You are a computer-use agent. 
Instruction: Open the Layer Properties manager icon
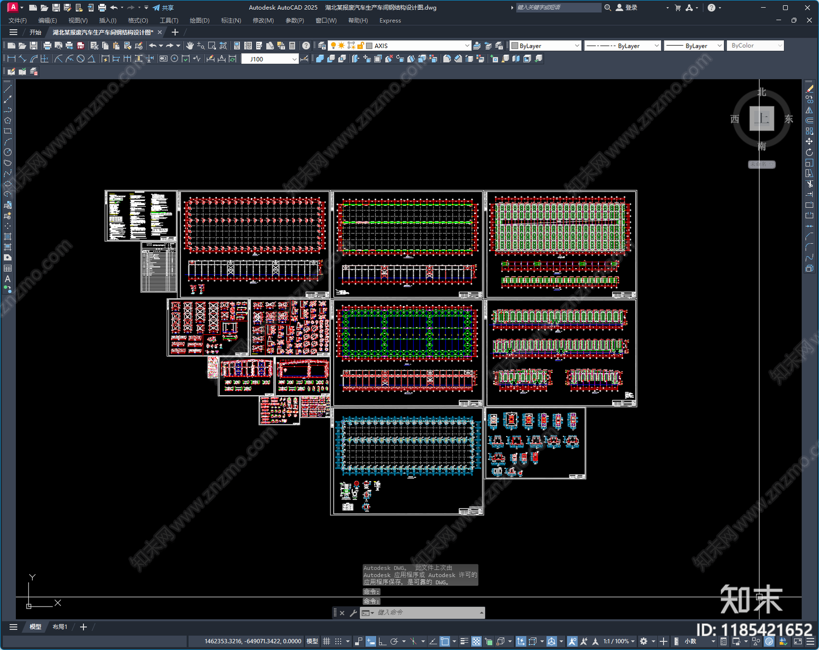[x=321, y=46]
